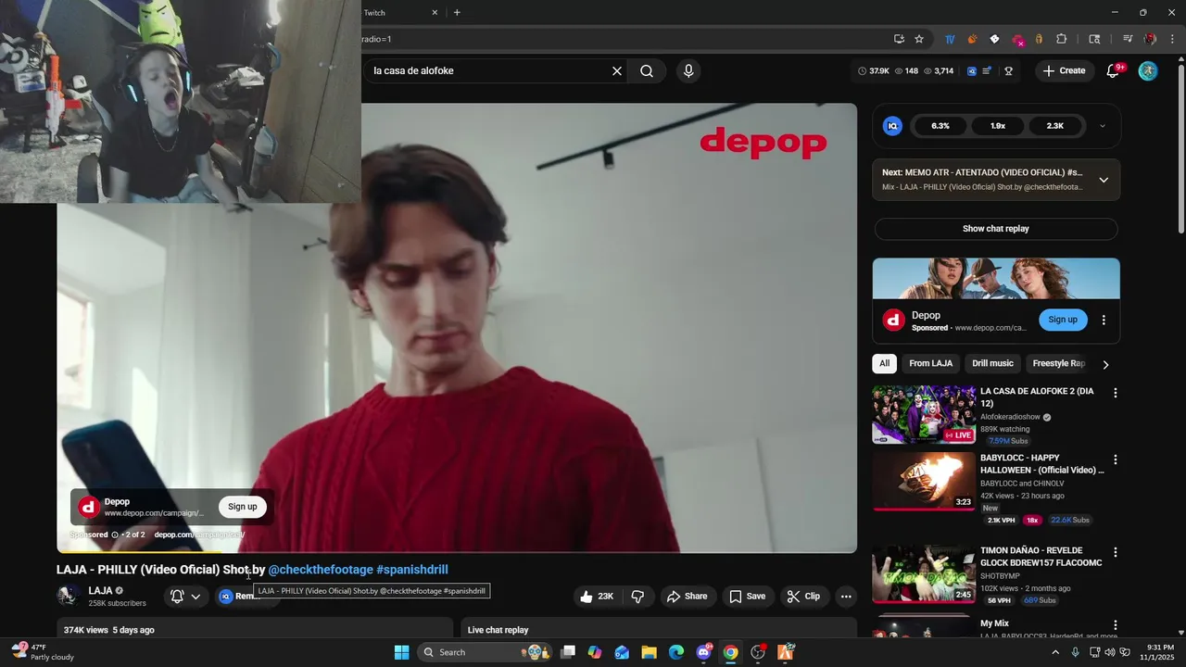Image resolution: width=1186 pixels, height=667 pixels.
Task: Dislike the video with thumbs down
Action: click(x=637, y=597)
